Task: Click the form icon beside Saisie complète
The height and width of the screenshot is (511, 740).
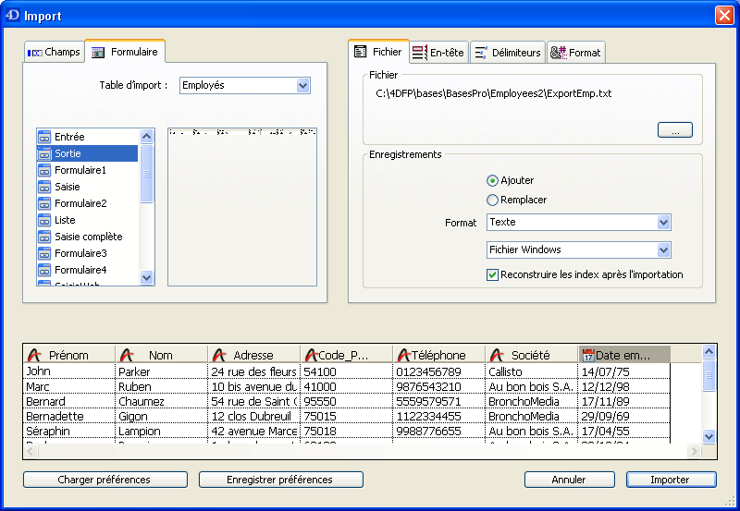Action: point(43,237)
